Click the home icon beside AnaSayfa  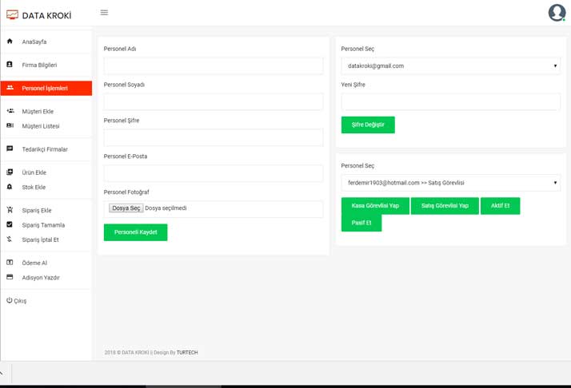[10, 42]
